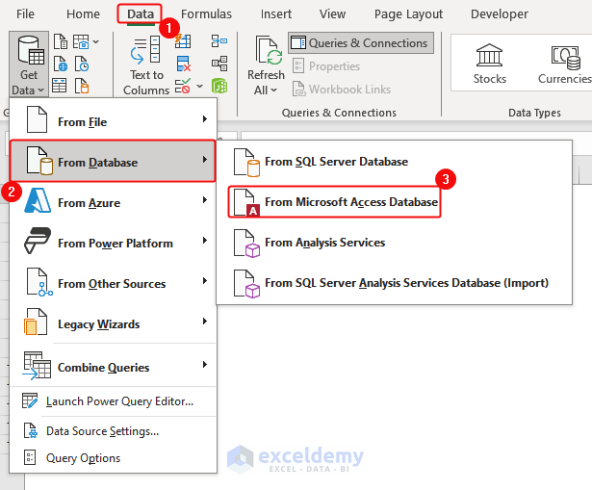The width and height of the screenshot is (592, 490).
Task: Click the Relationships icon
Action: tap(219, 64)
